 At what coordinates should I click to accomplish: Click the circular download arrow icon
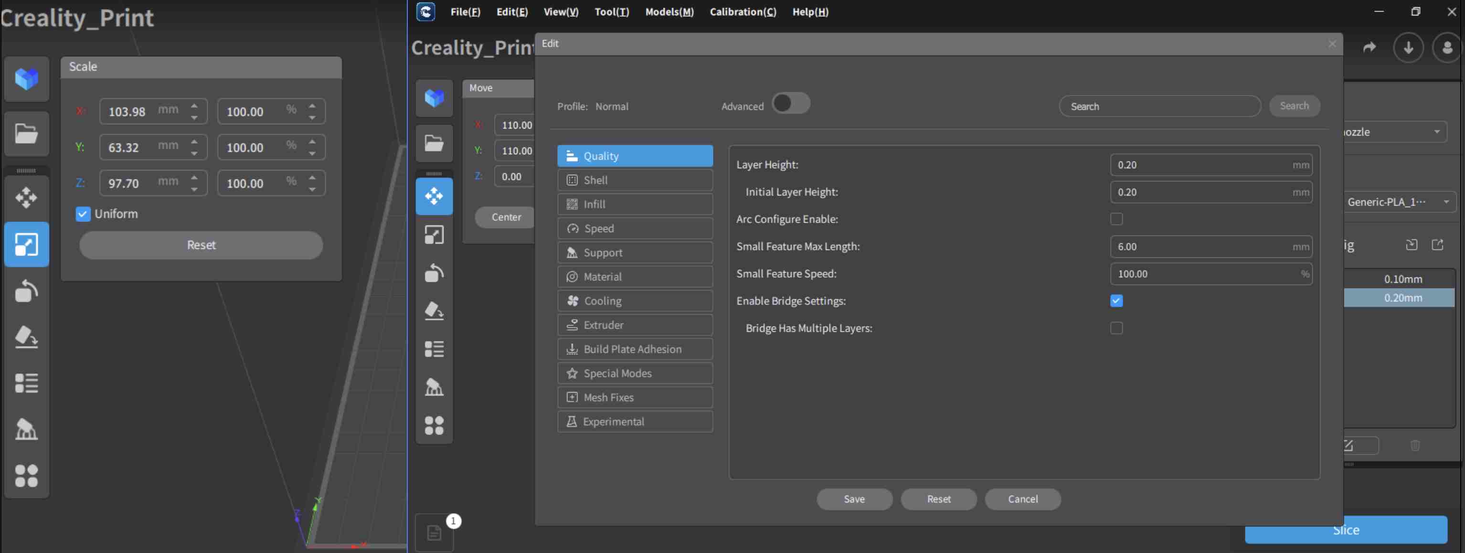tap(1408, 47)
